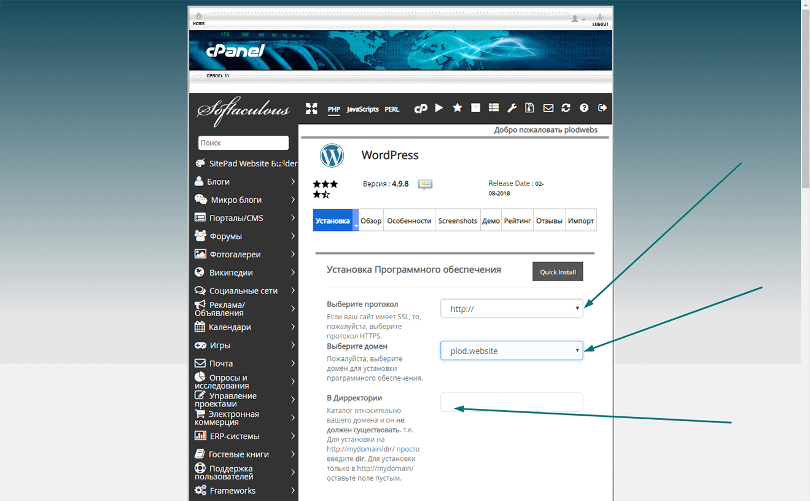The image size is (810, 501).
Task: Open SitePad Website Builder in sidebar
Action: pyautogui.click(x=246, y=163)
